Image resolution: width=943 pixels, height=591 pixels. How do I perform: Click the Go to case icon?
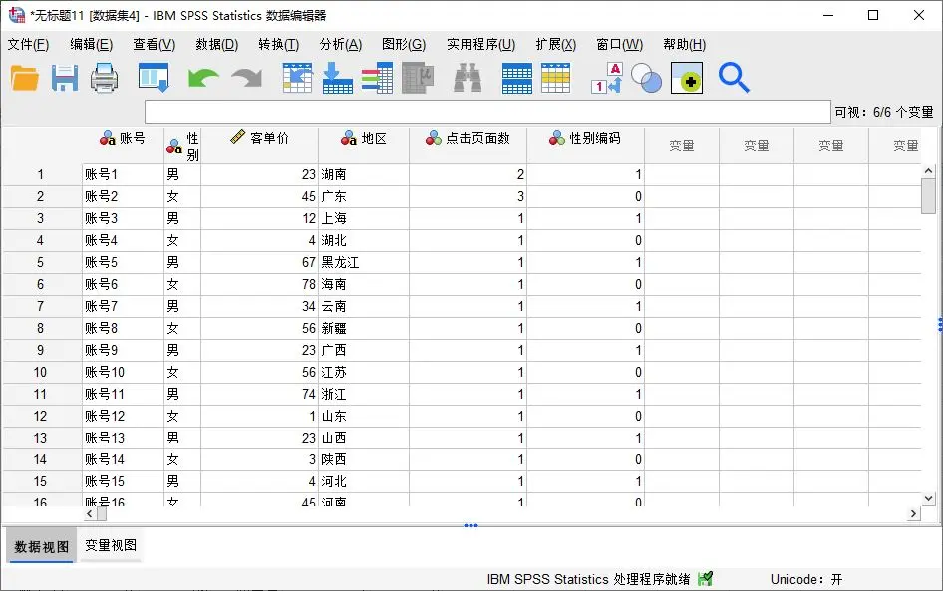coord(297,78)
